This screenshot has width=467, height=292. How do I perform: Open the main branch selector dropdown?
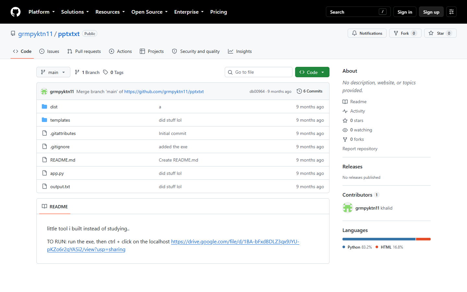53,72
